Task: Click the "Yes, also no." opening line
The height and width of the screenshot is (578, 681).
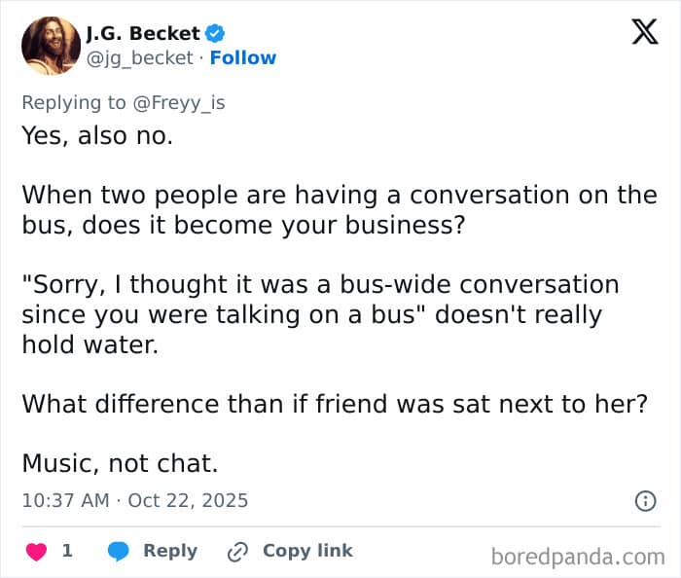Action: [97, 135]
